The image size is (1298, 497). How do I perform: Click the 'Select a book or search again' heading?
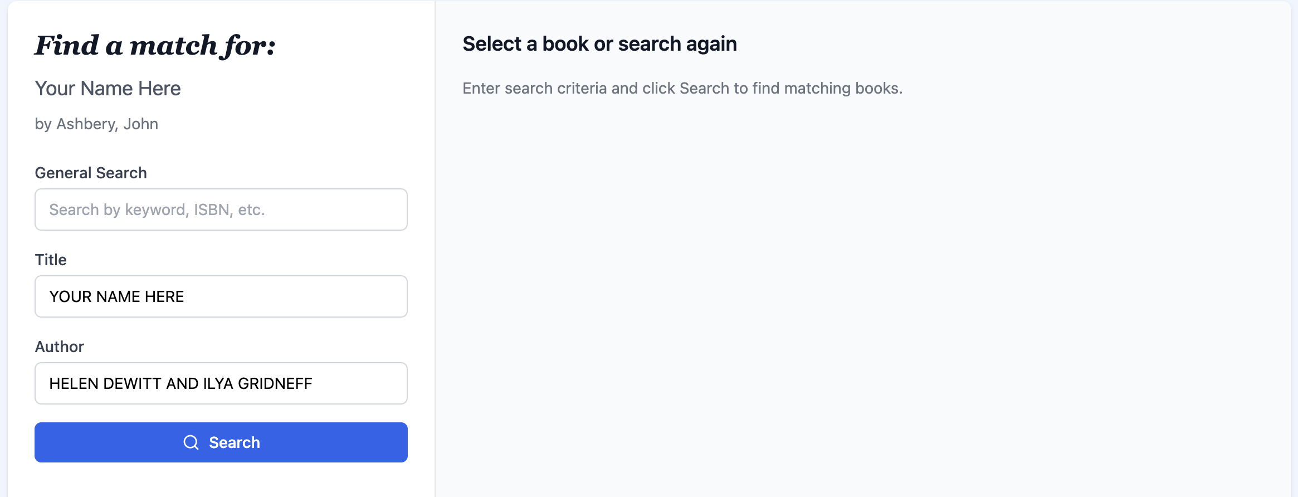[601, 43]
